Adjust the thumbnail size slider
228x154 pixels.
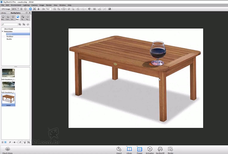click(x=15, y=142)
